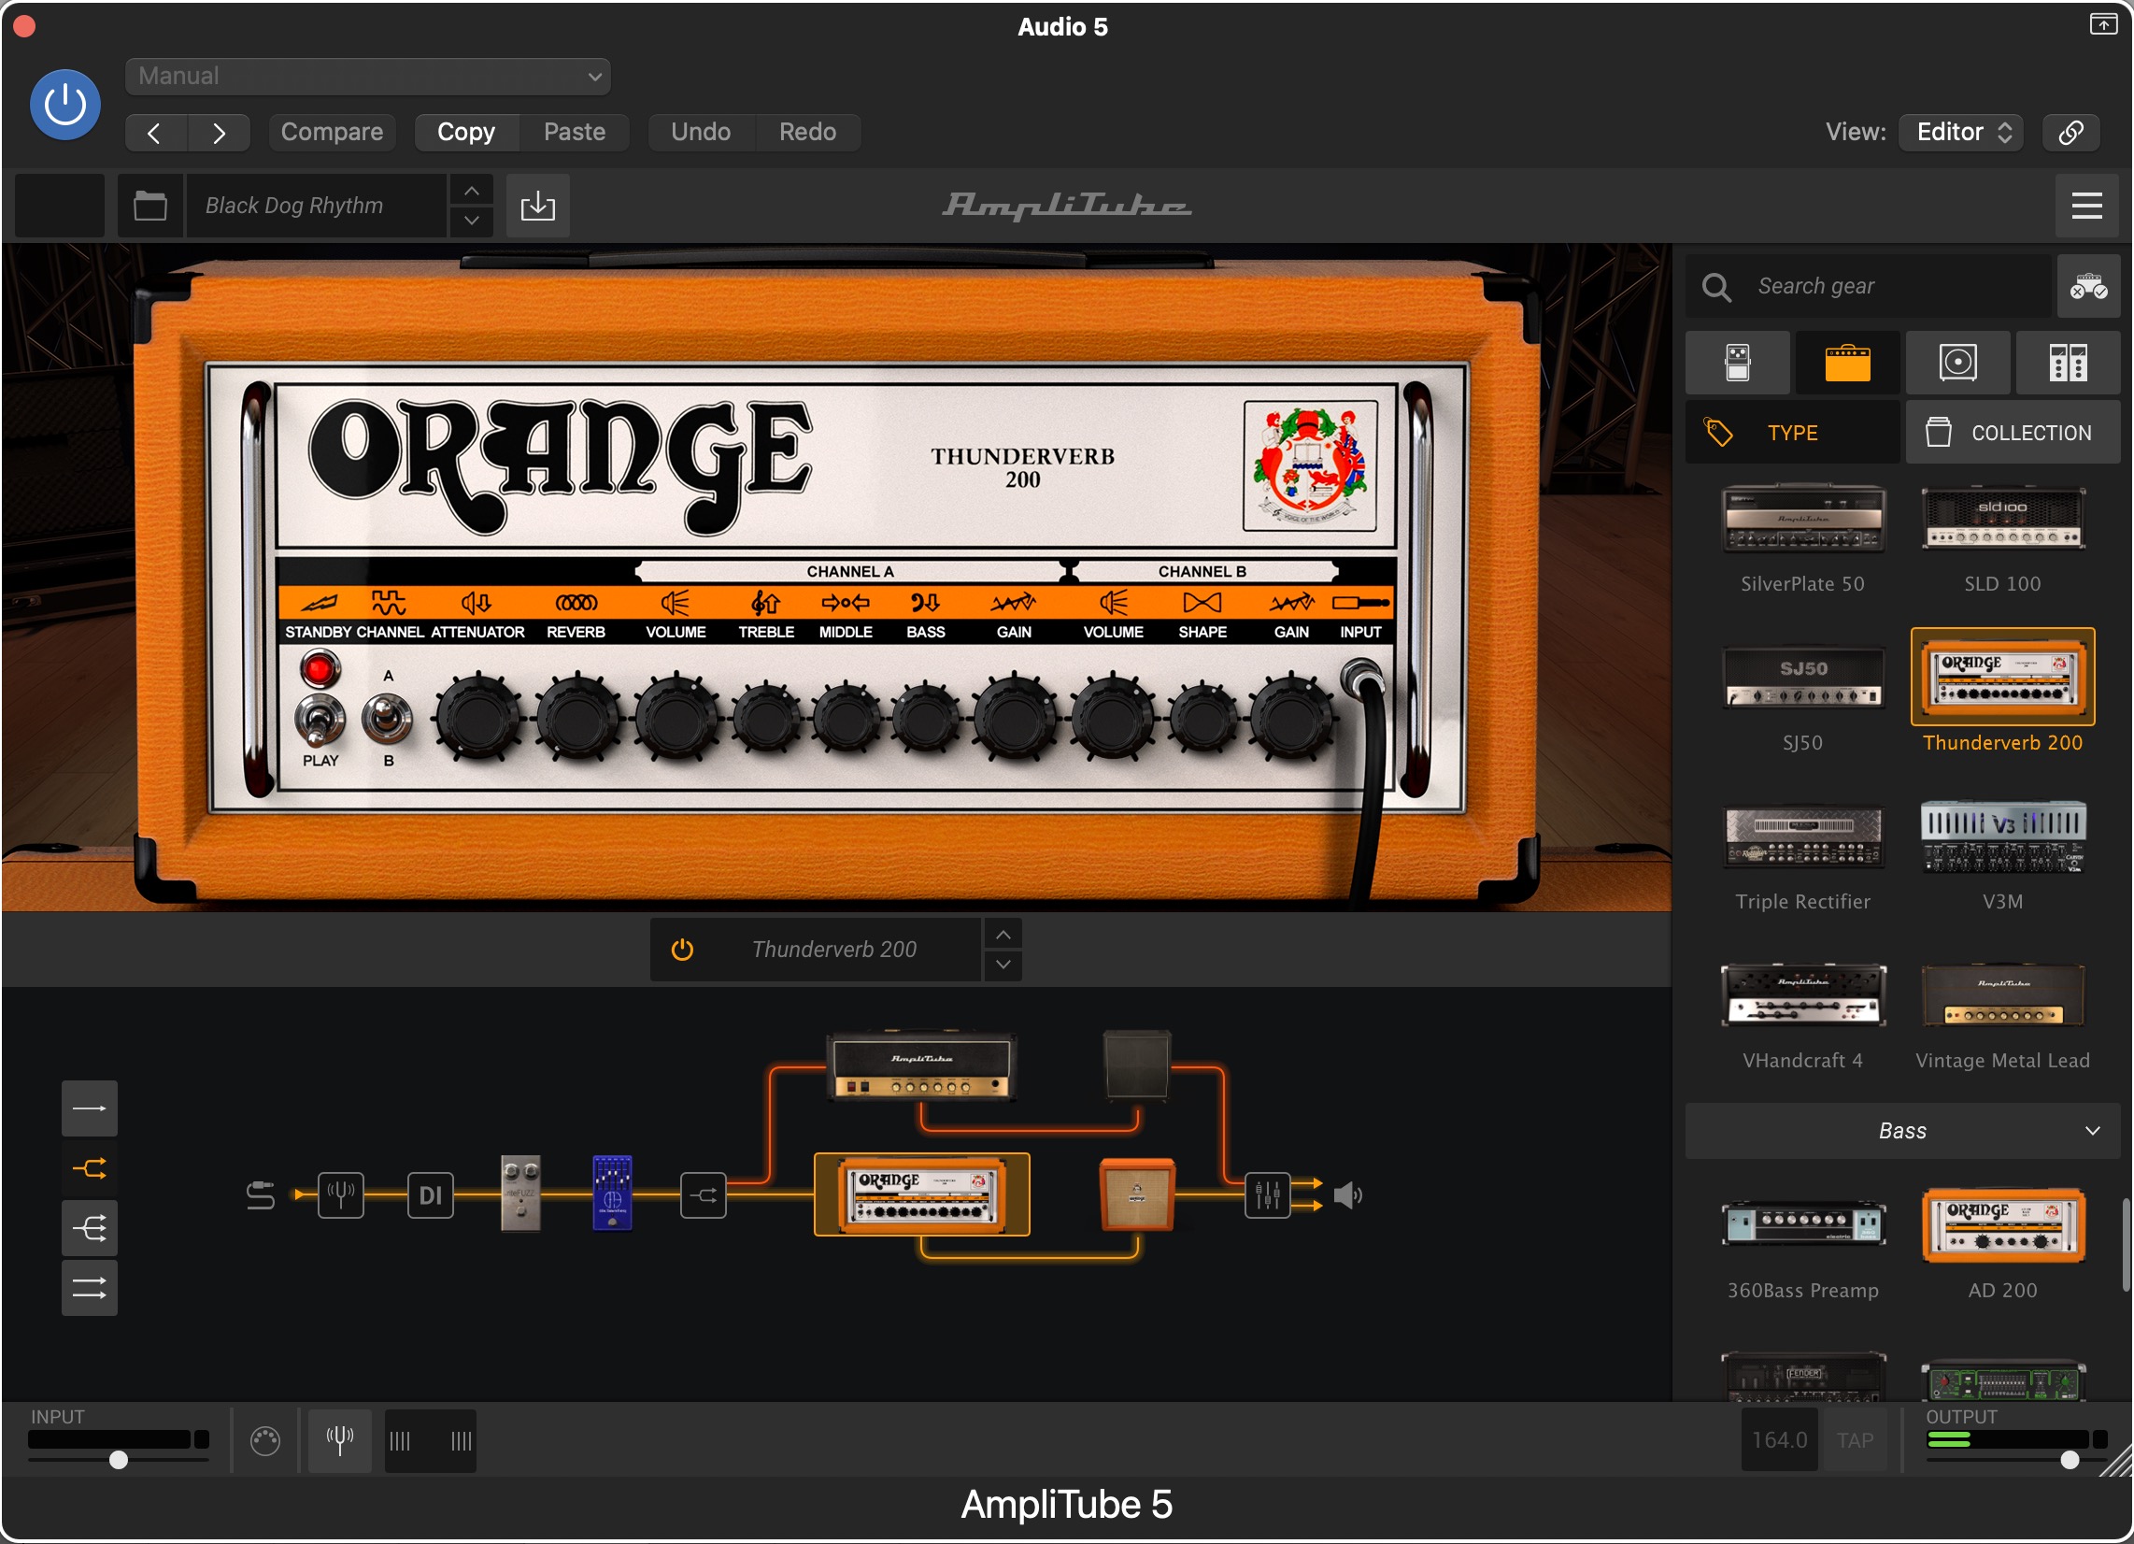Image resolution: width=2134 pixels, height=1544 pixels.
Task: Open the Manual preset dropdown
Action: (x=368, y=77)
